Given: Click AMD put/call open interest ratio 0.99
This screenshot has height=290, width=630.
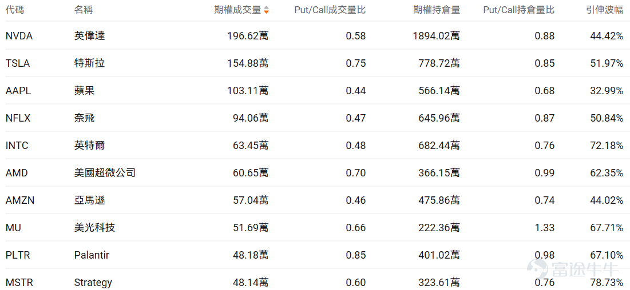Looking at the screenshot, I should click(545, 173).
